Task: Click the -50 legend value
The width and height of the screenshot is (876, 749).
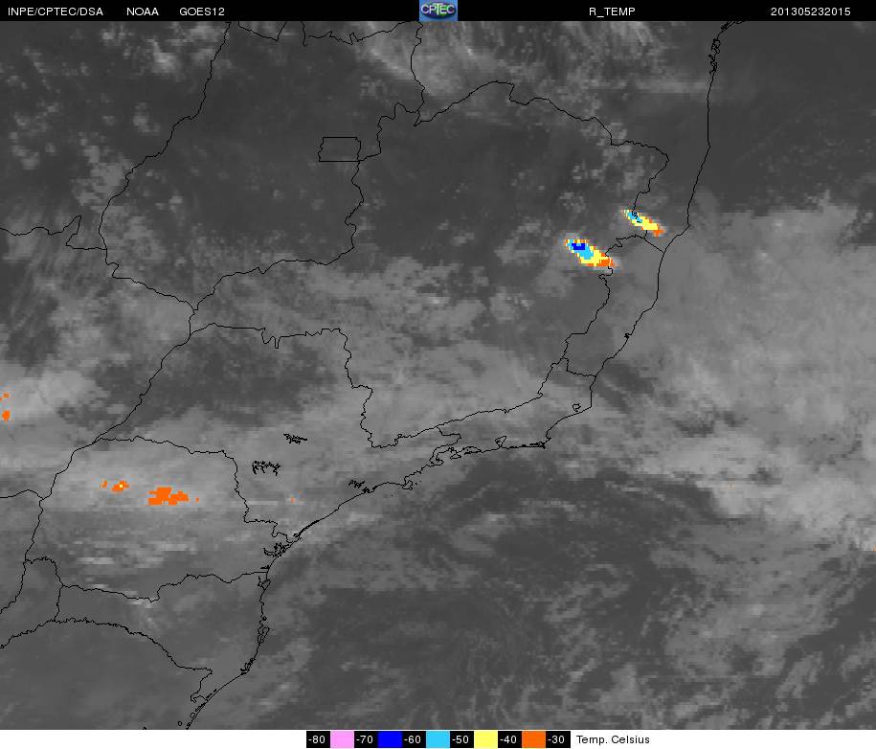Action: 461,739
